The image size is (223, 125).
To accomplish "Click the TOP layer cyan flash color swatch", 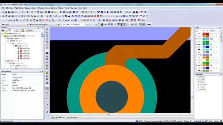I will tap(204, 39).
